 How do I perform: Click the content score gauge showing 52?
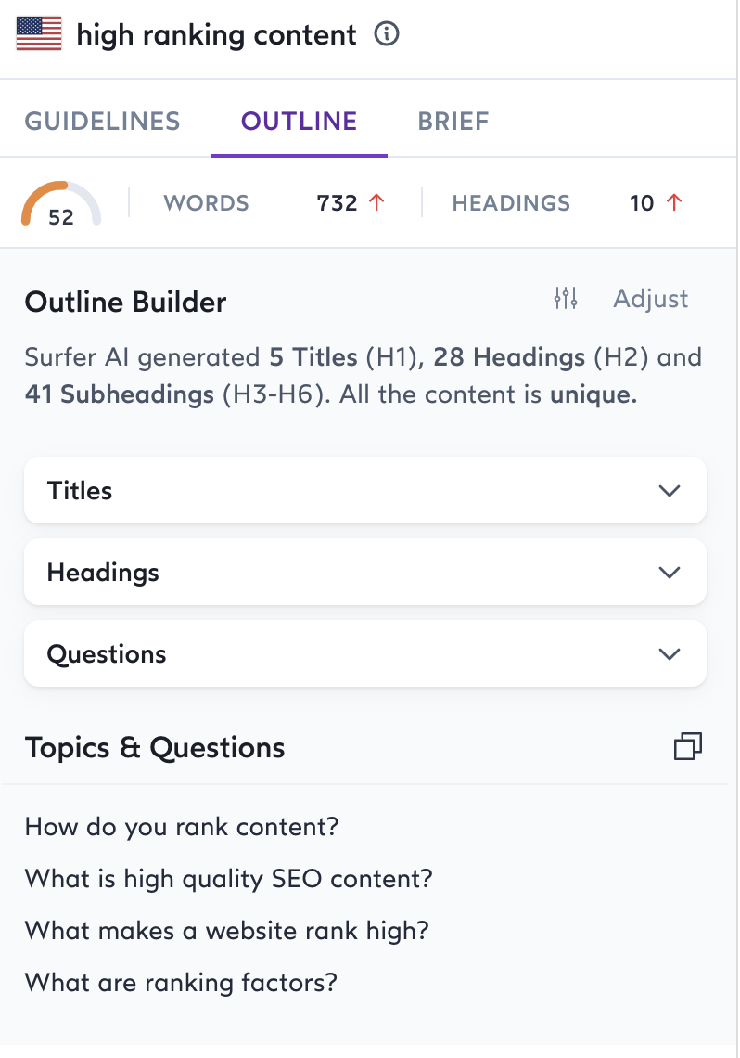tap(61, 204)
